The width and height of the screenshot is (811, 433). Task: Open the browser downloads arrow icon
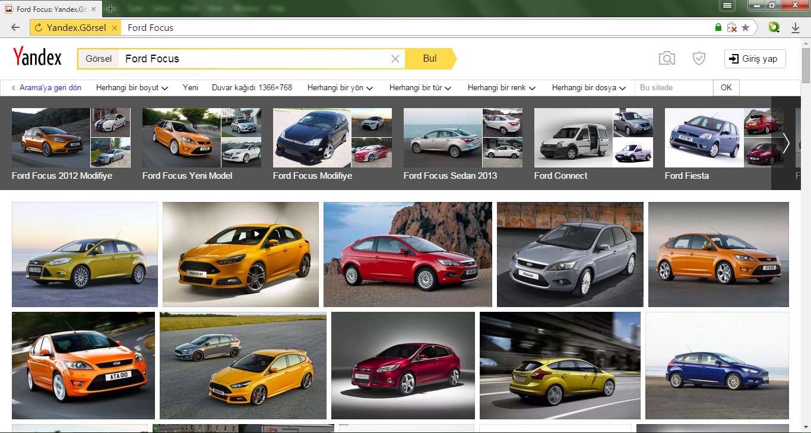pos(796,27)
